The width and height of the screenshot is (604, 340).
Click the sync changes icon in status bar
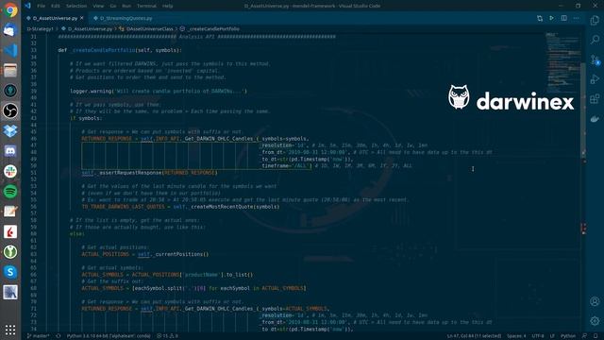(59, 336)
